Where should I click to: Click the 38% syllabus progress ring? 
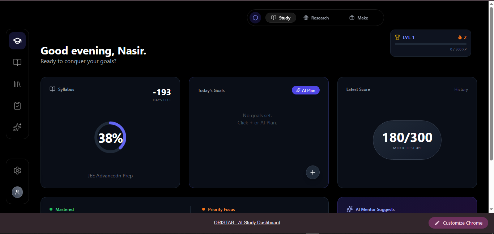pyautogui.click(x=110, y=138)
